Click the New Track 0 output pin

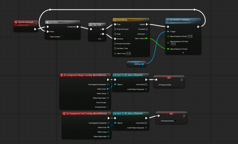coord(147,38)
